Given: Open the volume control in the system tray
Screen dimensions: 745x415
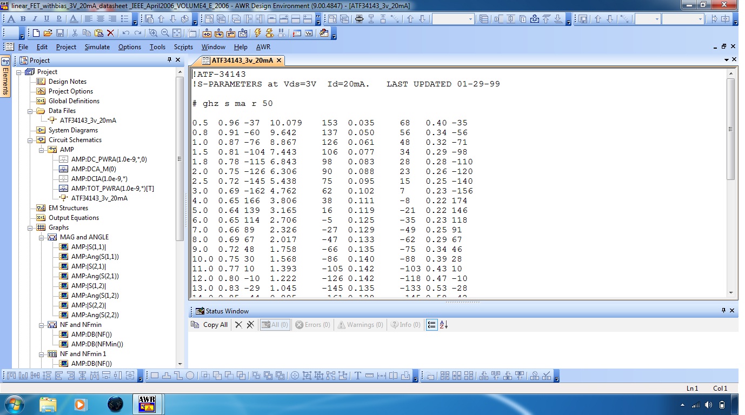Looking at the screenshot, I should 708,405.
